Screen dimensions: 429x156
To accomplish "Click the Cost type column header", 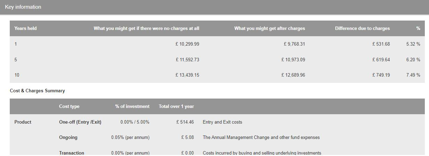I will tap(69, 107).
